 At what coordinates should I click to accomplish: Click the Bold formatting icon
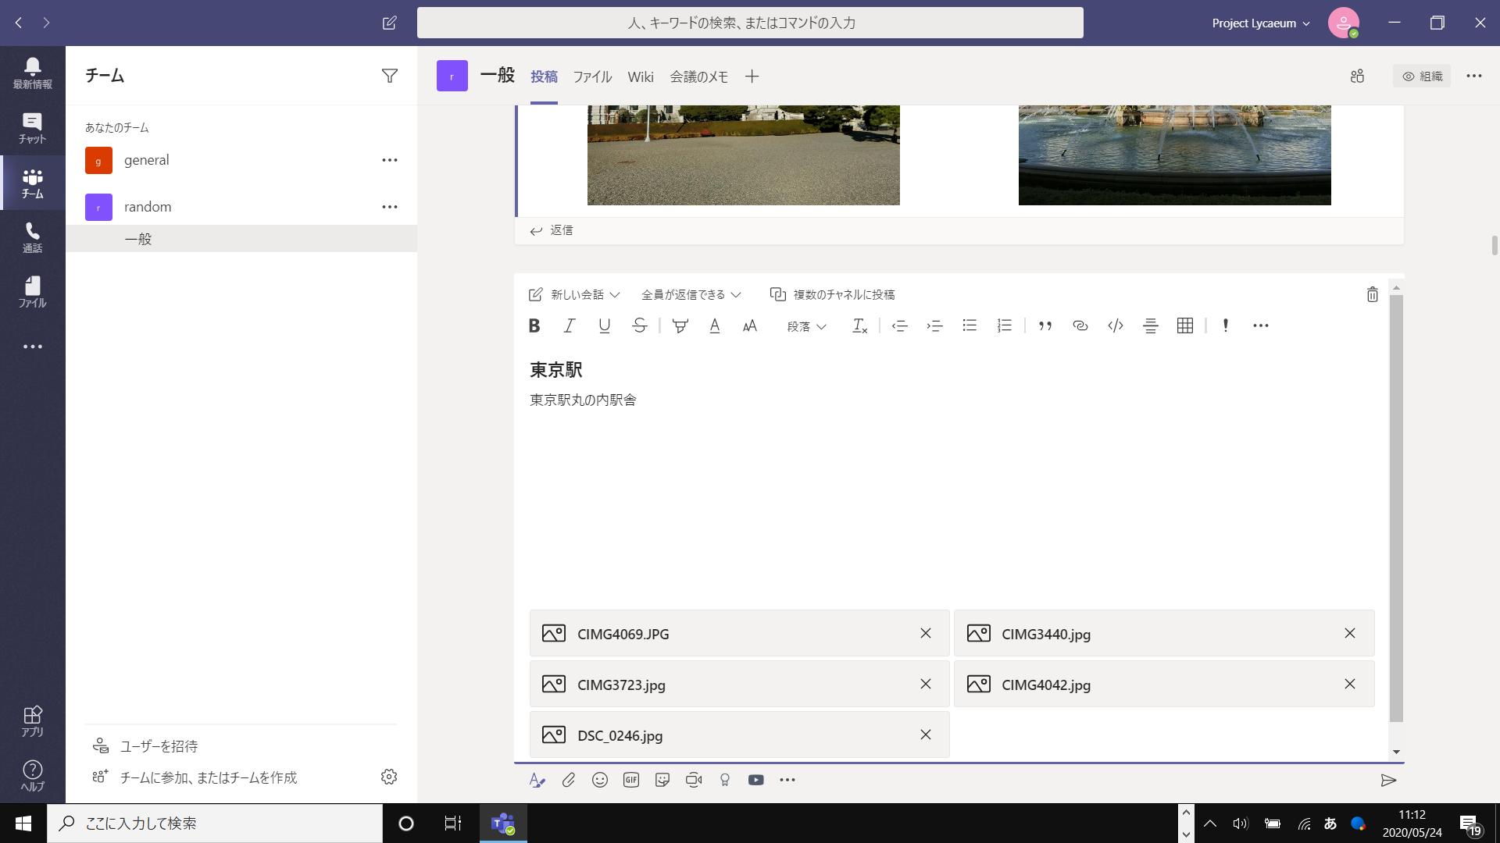point(534,326)
